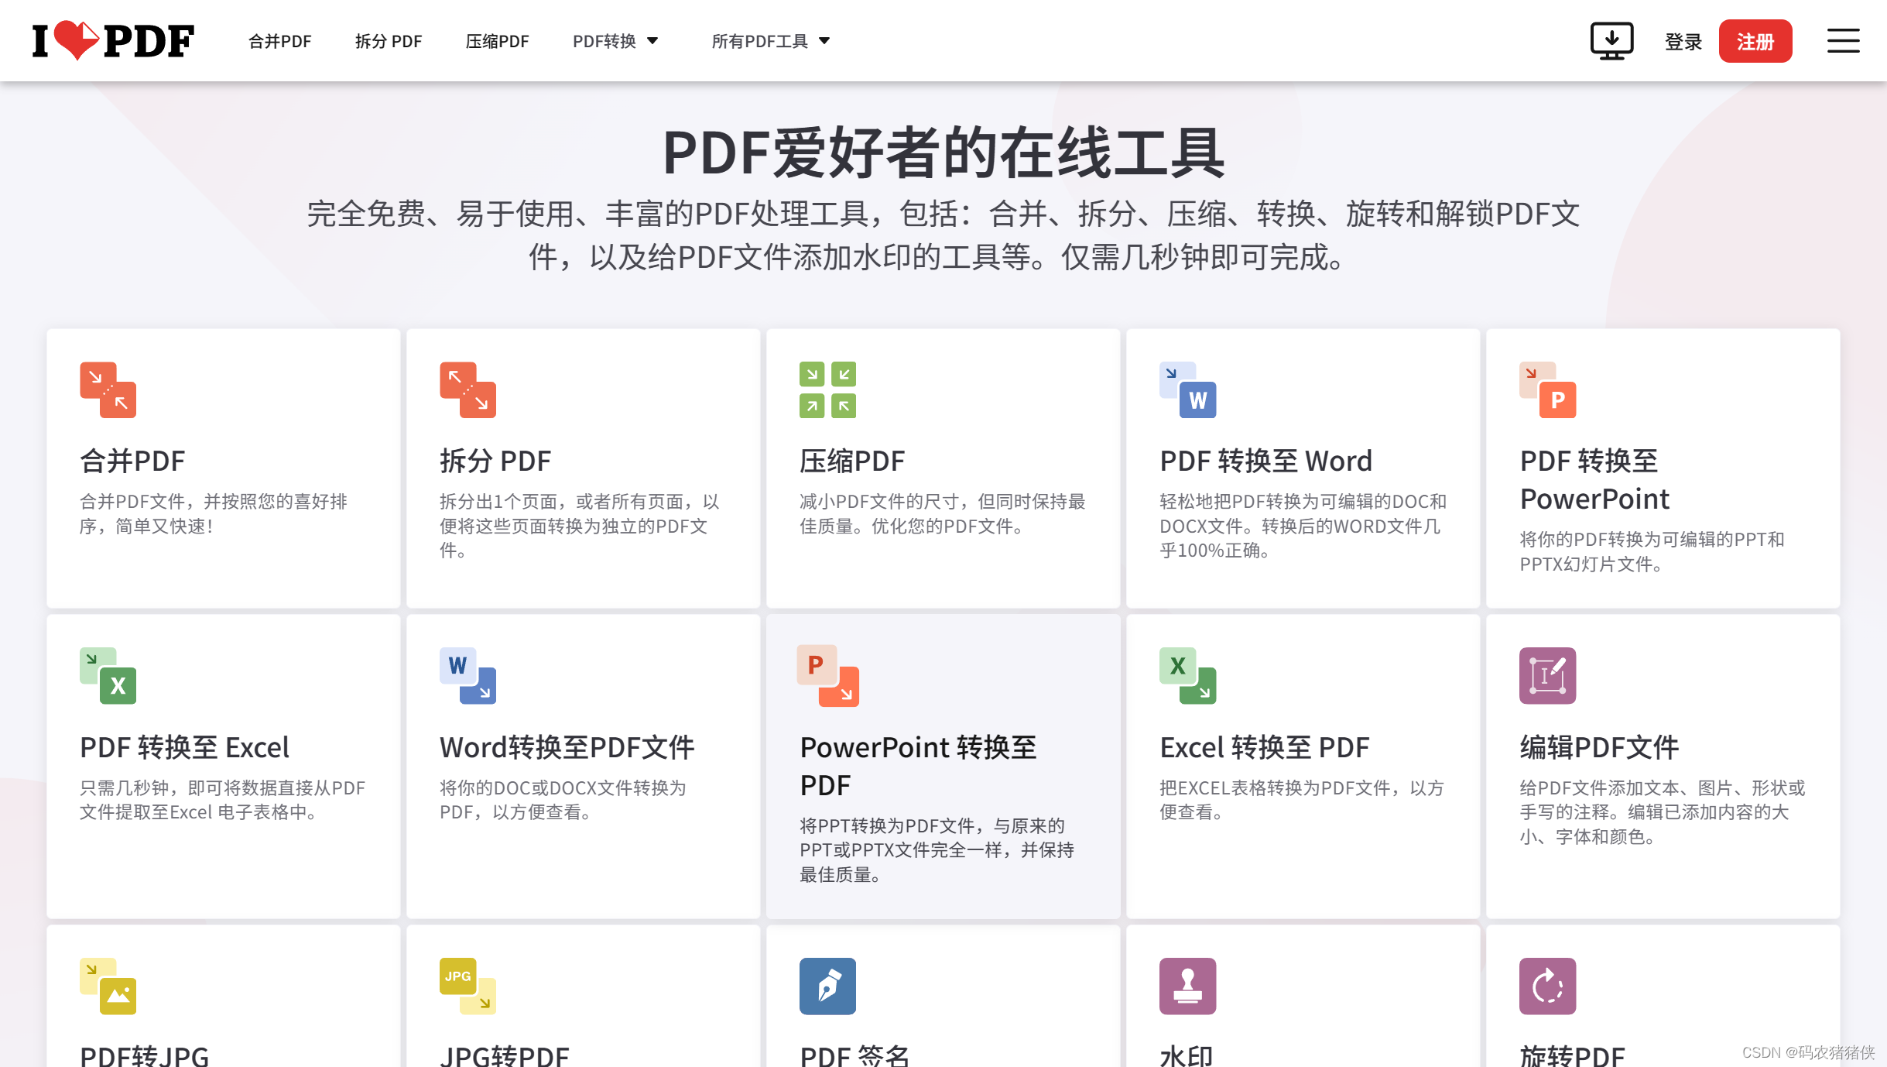
Task: Click the 合并PDF tool icon
Action: click(108, 389)
